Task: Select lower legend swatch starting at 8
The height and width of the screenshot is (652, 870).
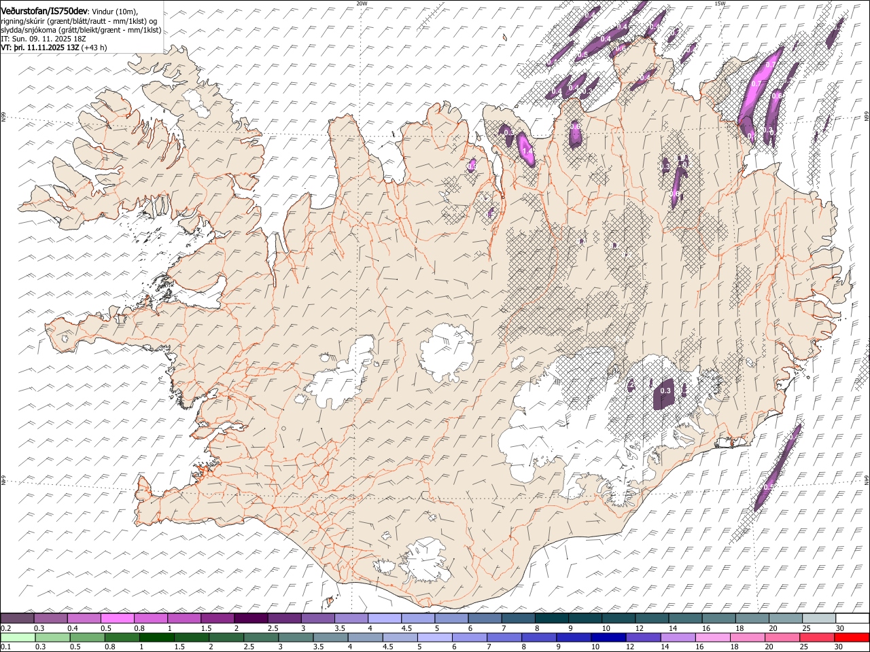Action: coord(539,637)
